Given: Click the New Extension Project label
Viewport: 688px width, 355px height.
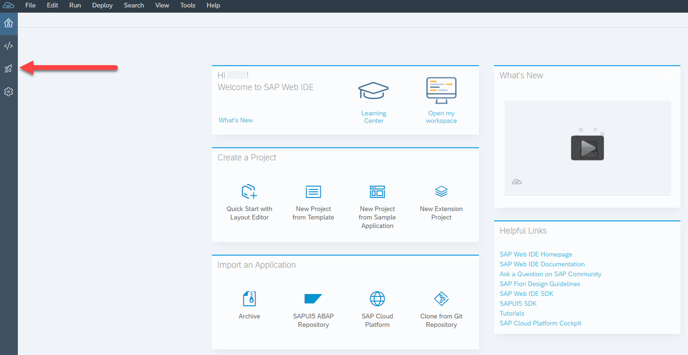Looking at the screenshot, I should coord(441,213).
